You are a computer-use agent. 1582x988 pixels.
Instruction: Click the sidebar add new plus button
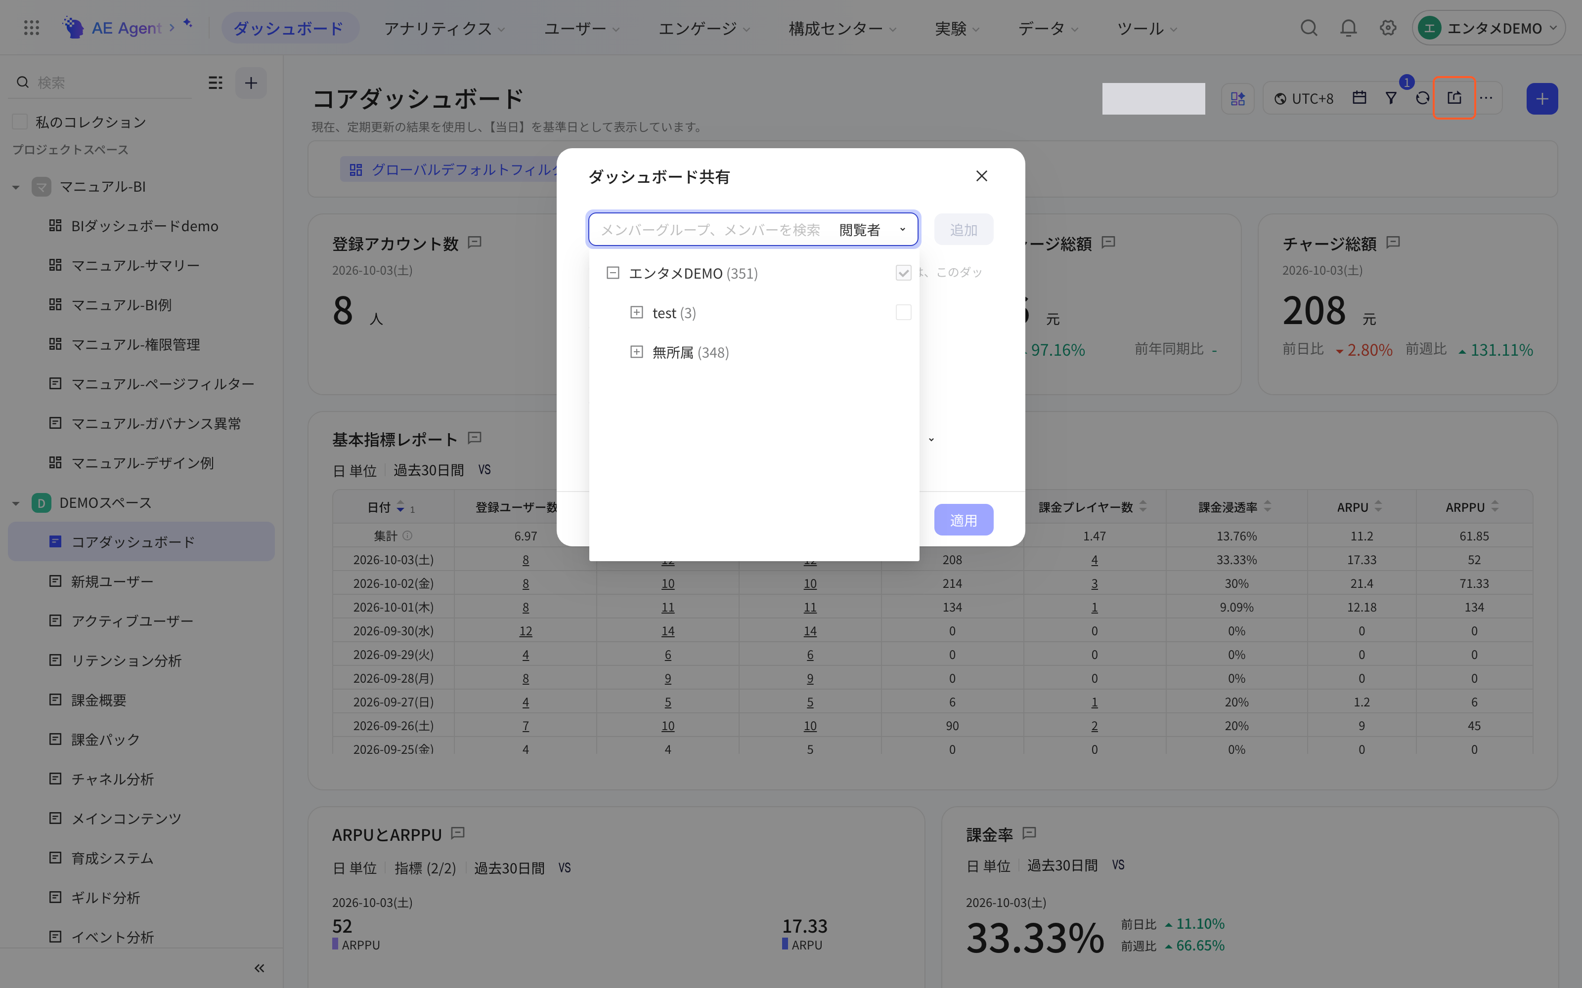pos(251,82)
